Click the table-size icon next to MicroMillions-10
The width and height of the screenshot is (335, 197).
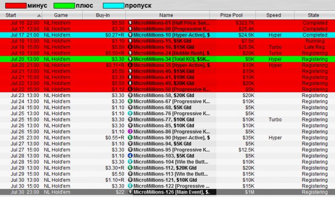[x=130, y=35]
